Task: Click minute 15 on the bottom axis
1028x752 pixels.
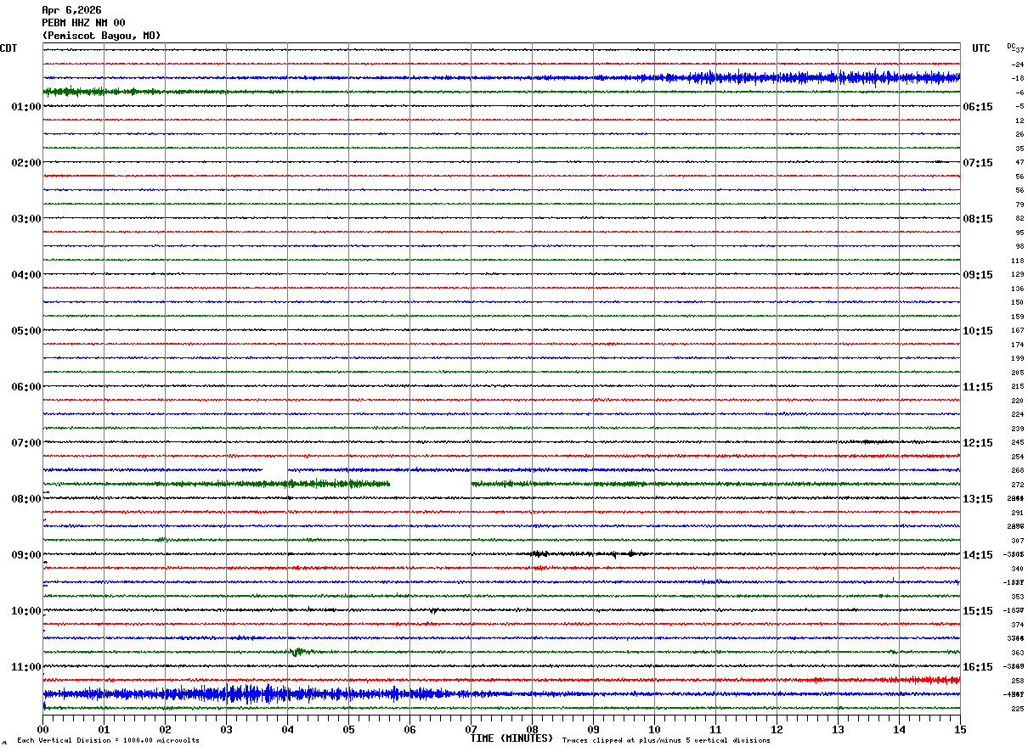Action: coord(960,729)
